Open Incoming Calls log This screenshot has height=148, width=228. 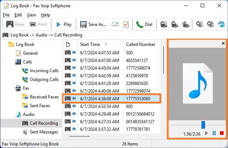click(40, 71)
